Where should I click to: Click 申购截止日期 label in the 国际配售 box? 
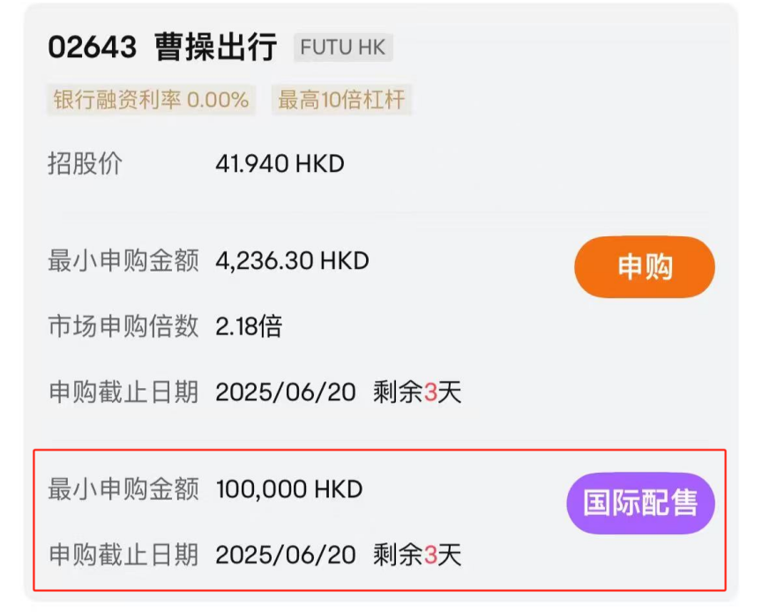(x=123, y=555)
